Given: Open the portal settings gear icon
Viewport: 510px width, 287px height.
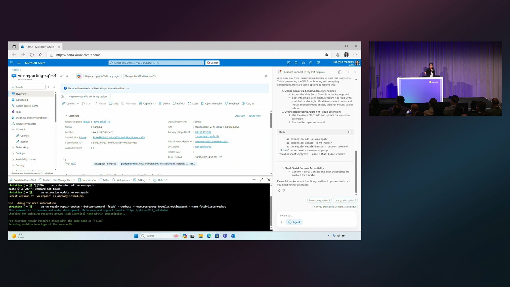Looking at the screenshot, I should coord(303,63).
